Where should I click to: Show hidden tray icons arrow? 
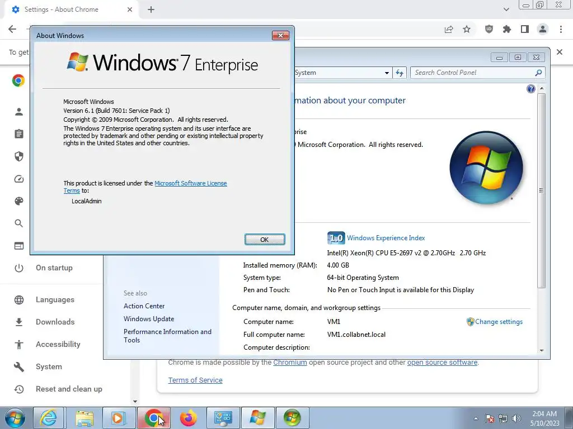(x=476, y=418)
